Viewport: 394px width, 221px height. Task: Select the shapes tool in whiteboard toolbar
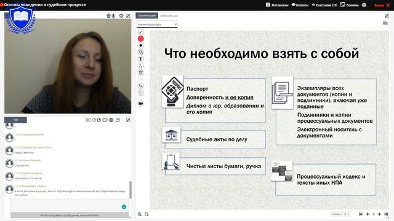point(141,52)
